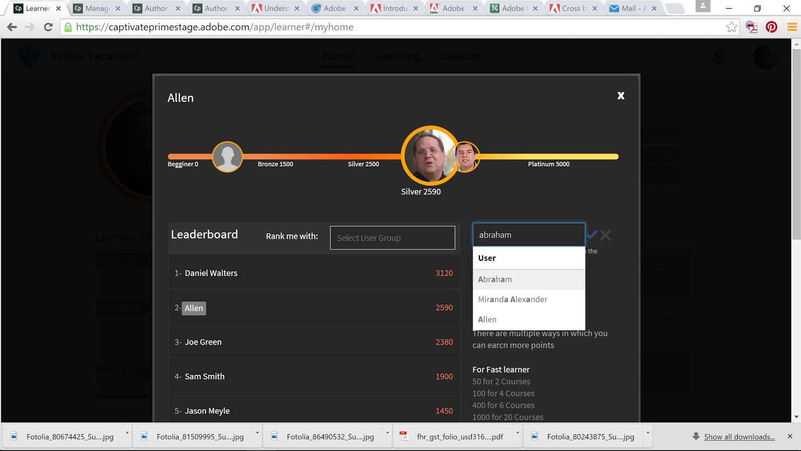Cancel user search with X icon

point(606,235)
